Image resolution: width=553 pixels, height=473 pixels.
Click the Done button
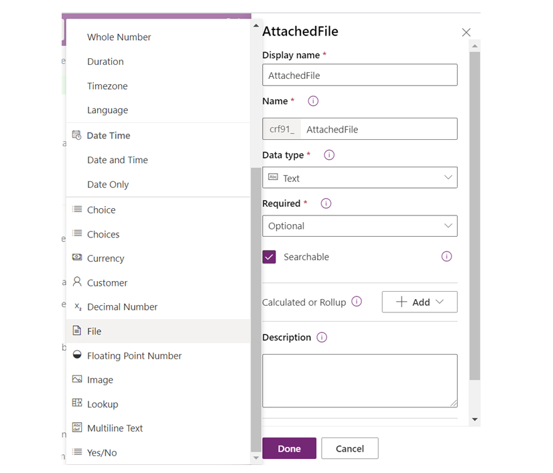(289, 448)
